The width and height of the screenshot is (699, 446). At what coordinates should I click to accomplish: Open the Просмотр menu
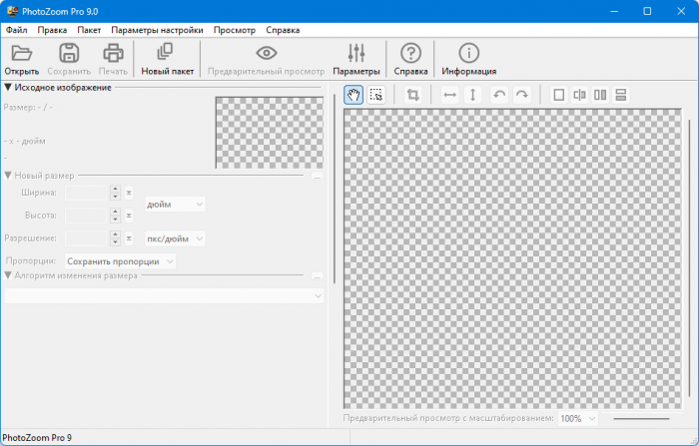click(x=233, y=30)
